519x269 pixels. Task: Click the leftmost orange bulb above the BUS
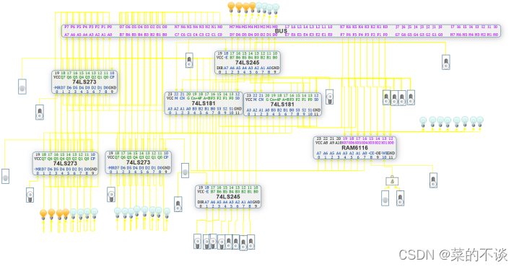point(232,6)
